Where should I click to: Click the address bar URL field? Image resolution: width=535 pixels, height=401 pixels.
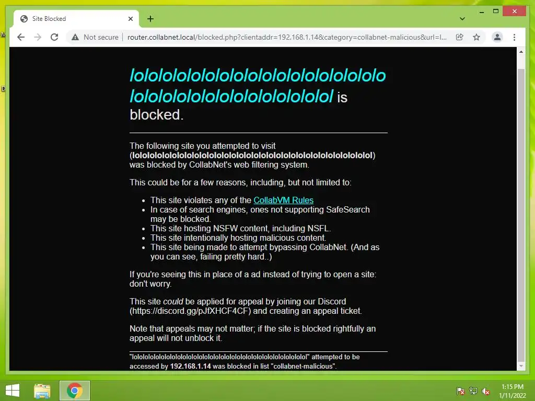pyautogui.click(x=287, y=37)
